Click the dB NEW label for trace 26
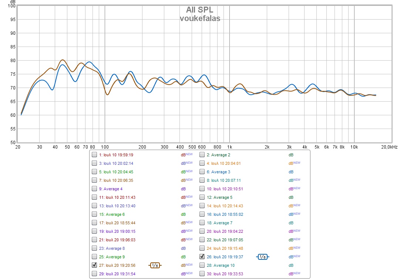This screenshot has height=279, width=400. click(295, 257)
